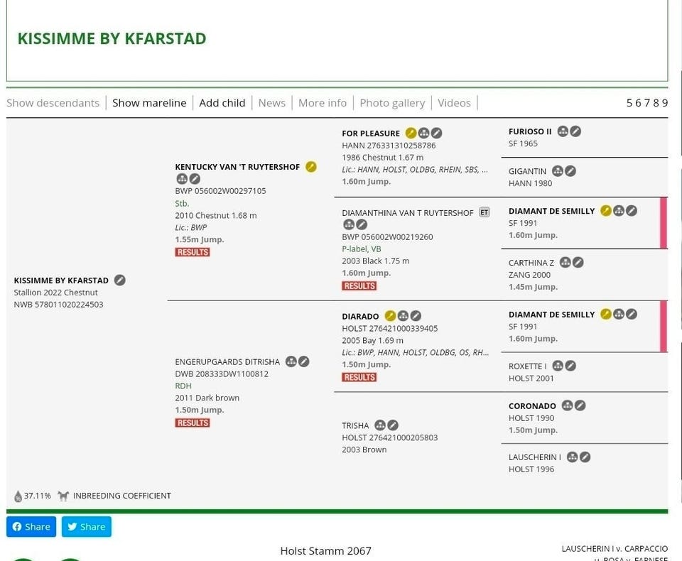This screenshot has height=561, width=682.
Task: View RESULTS for Diamanthina van t Ruytershof
Action: tap(359, 285)
